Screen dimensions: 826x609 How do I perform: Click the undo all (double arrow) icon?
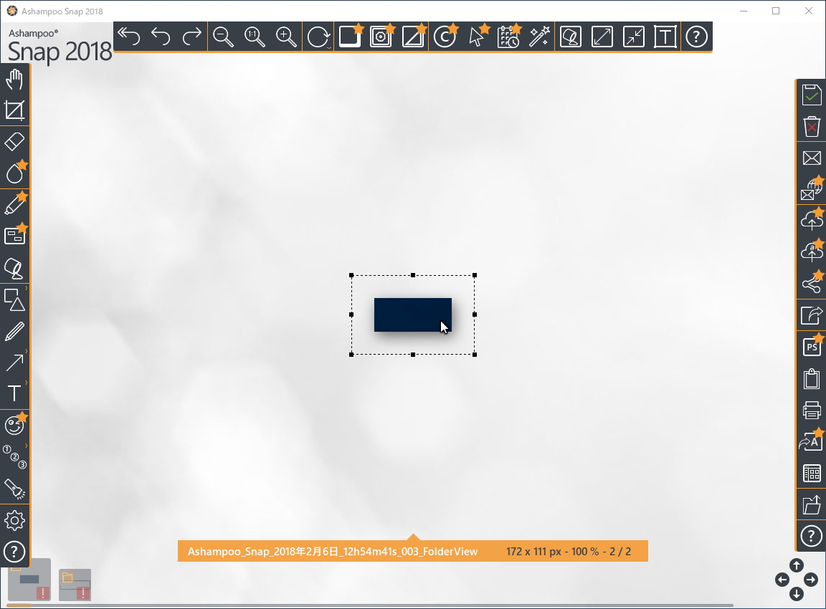pos(129,37)
